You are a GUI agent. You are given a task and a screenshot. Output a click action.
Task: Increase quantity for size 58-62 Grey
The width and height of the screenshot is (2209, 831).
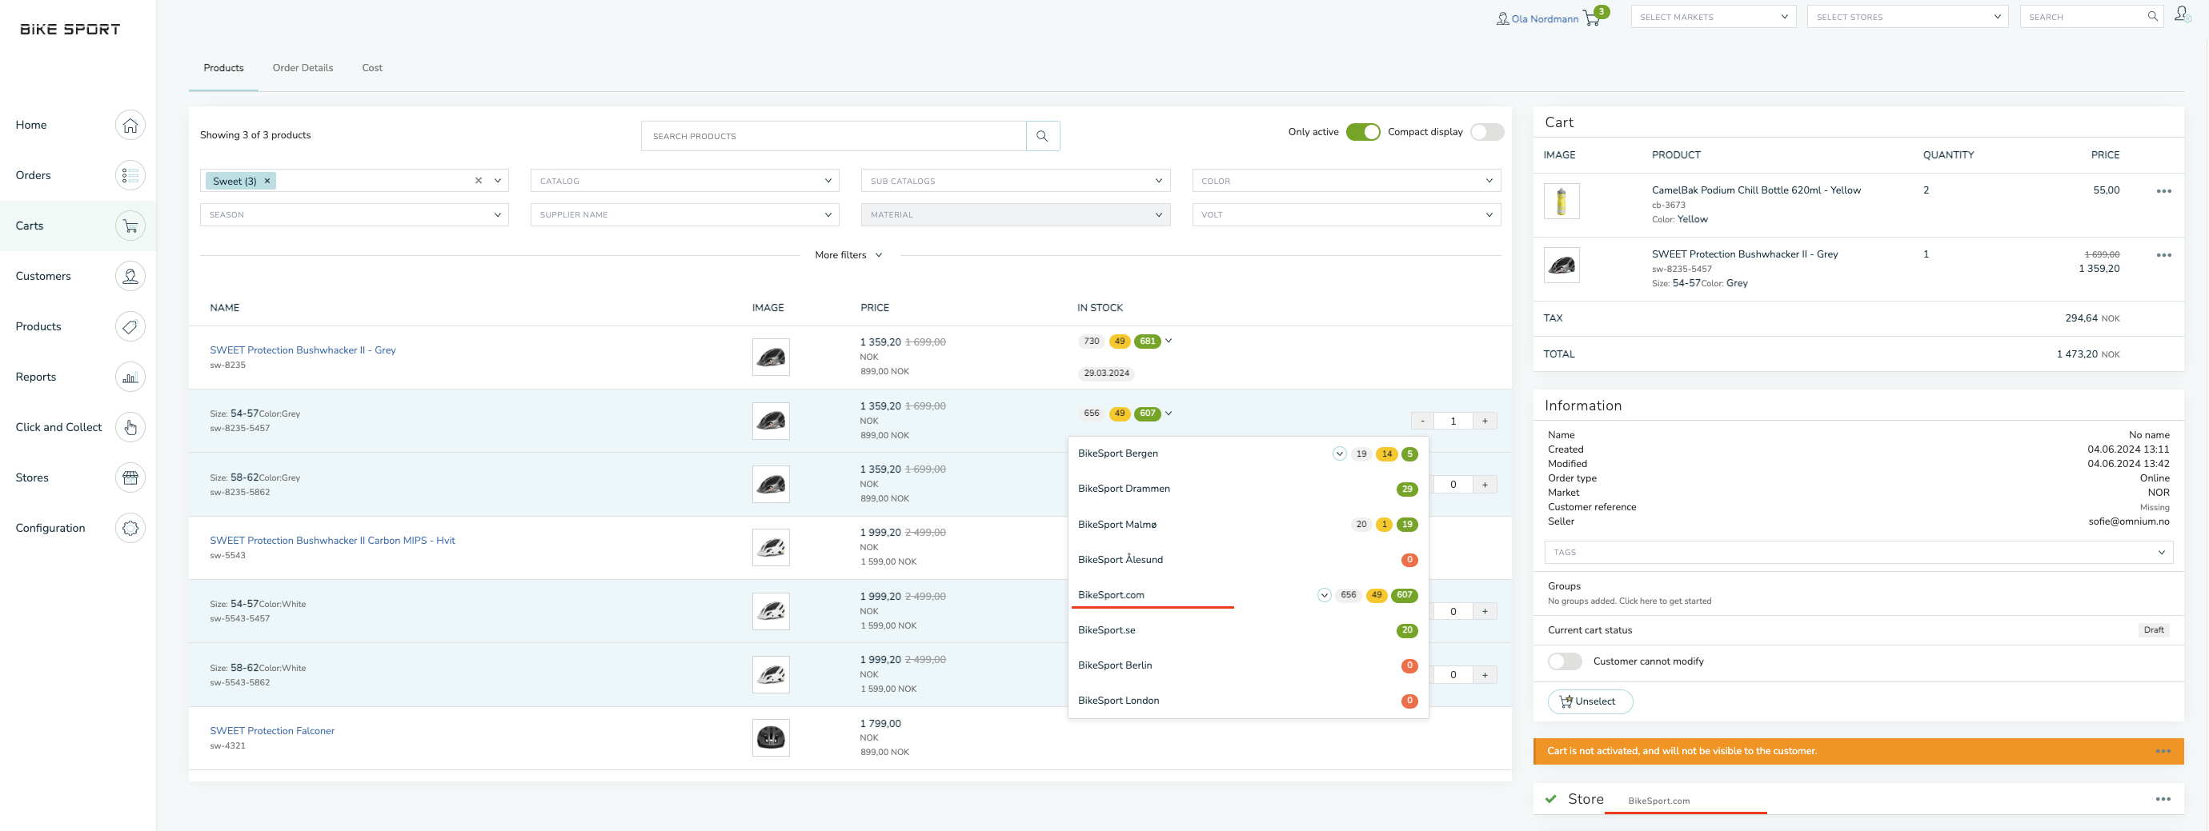tap(1485, 485)
